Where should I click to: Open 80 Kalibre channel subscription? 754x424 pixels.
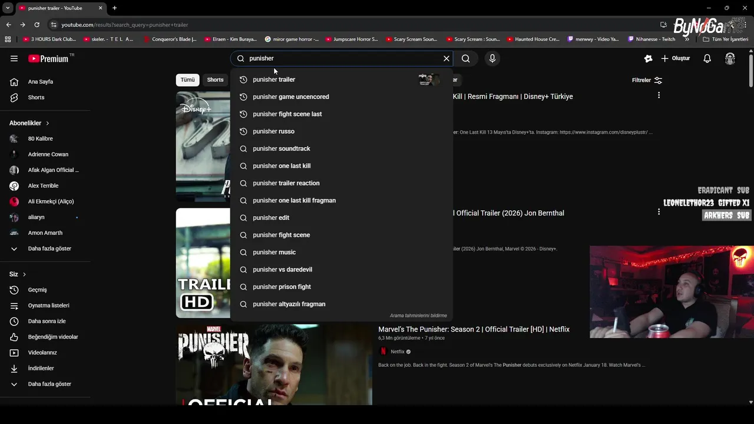45,138
